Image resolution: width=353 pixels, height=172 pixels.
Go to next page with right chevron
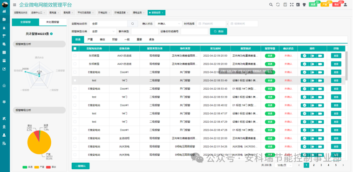[x=343, y=165]
